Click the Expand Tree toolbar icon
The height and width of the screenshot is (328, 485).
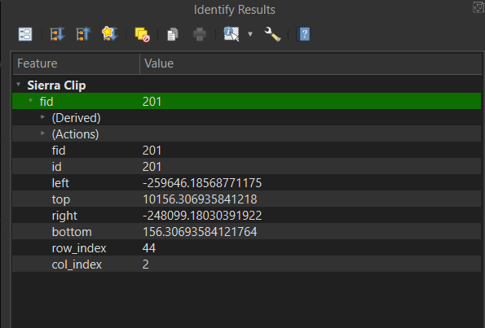57,34
